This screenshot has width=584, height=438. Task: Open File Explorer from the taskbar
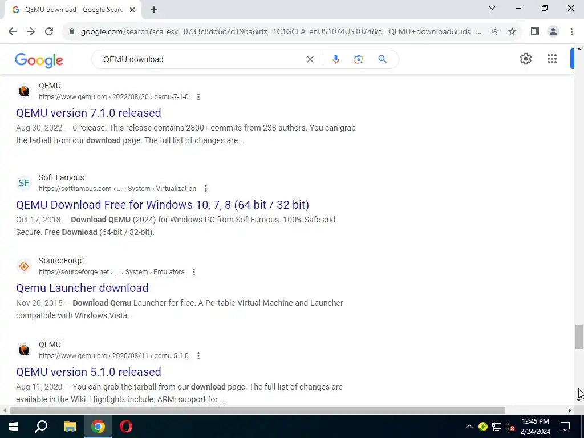(70, 427)
